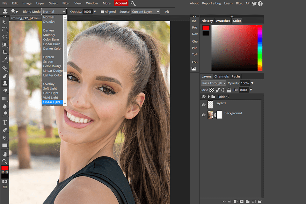Choose Multiply from blend mode list
The width and height of the screenshot is (306, 204).
point(49,35)
